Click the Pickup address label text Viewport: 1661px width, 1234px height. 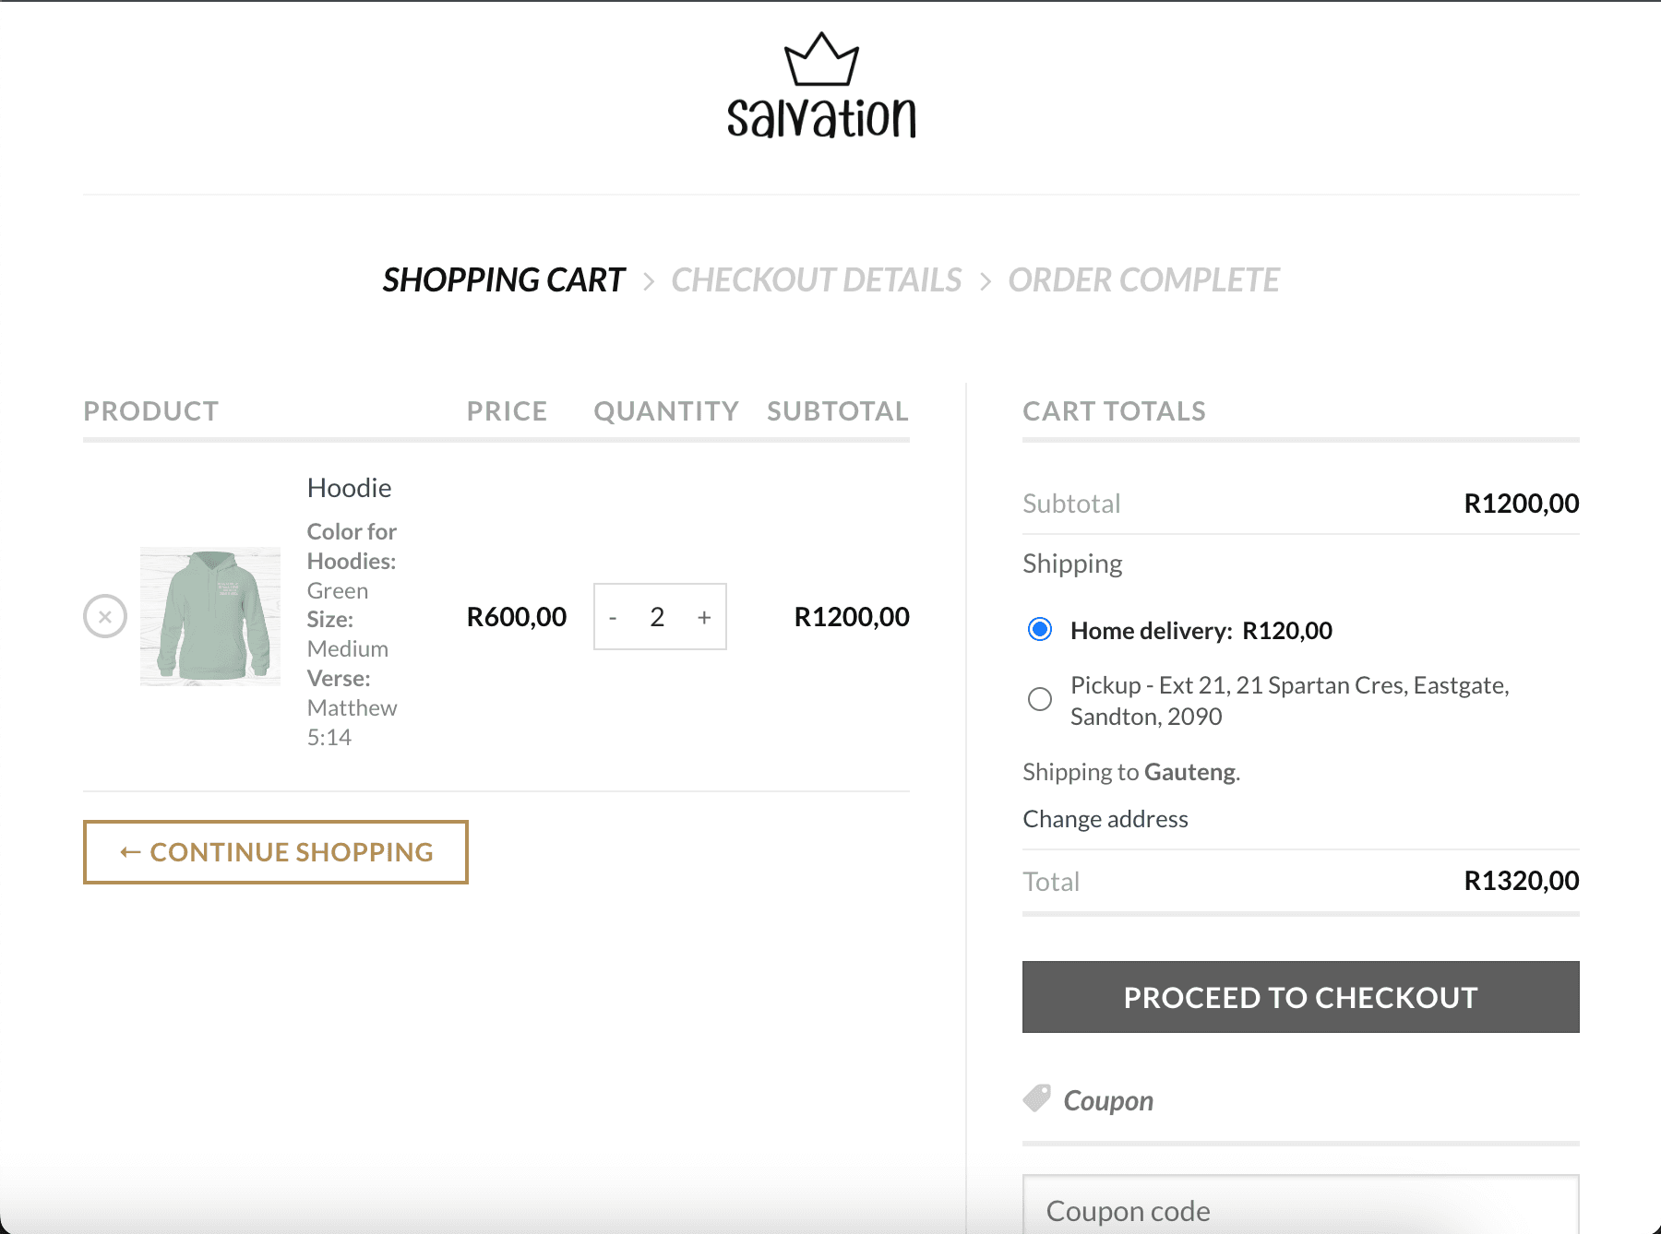coord(1289,701)
